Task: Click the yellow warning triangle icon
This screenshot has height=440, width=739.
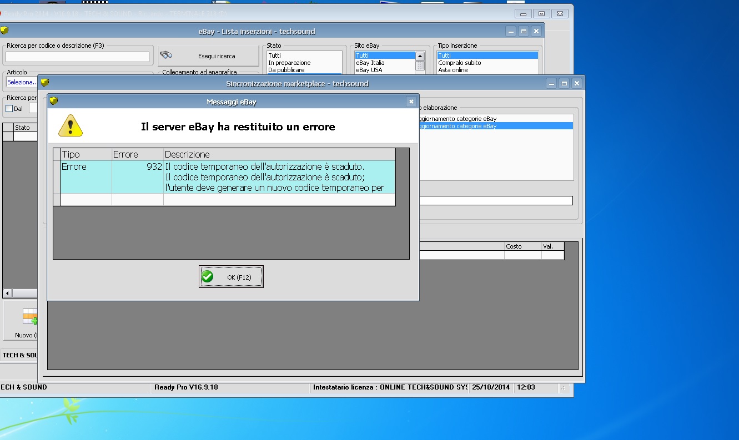Action: click(x=71, y=126)
